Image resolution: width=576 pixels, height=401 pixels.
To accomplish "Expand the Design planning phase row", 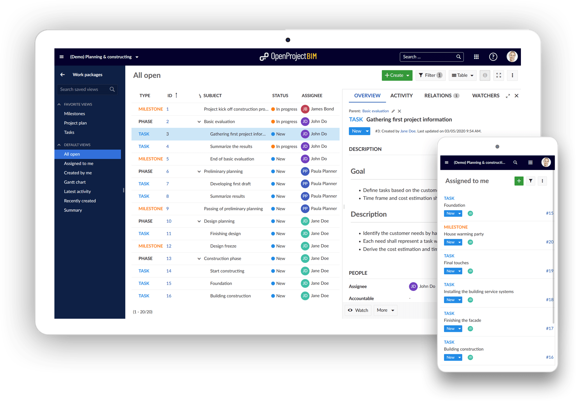I will click(199, 221).
